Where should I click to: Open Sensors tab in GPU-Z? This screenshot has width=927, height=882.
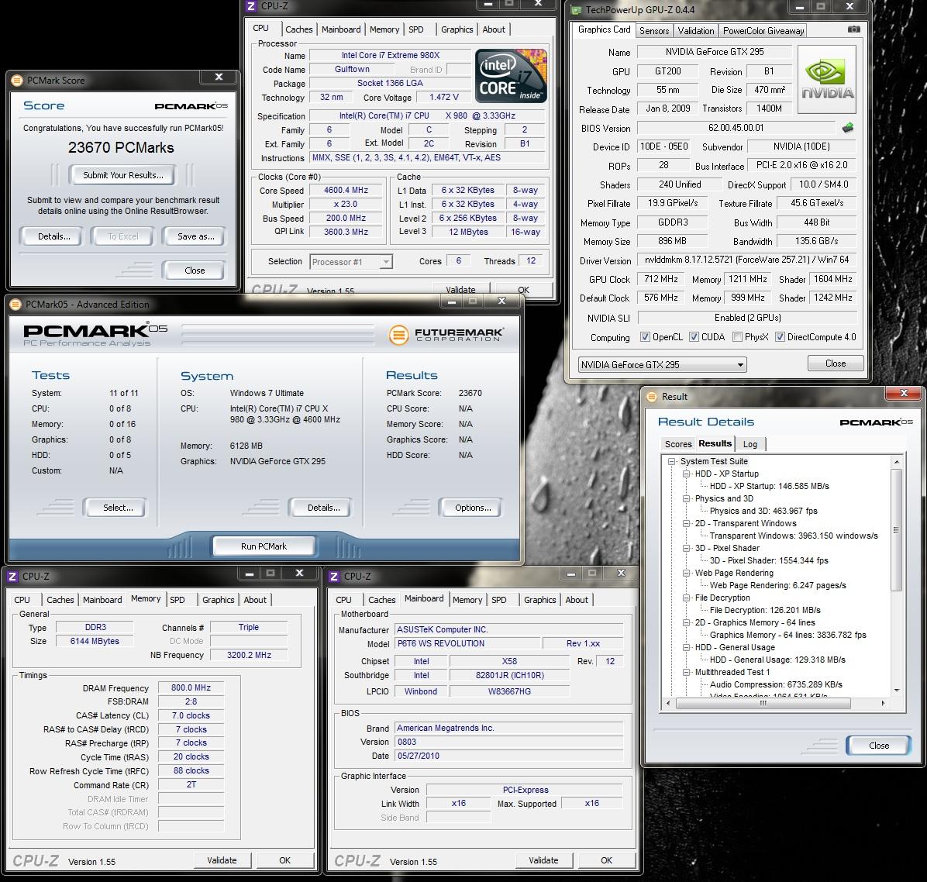coord(654,31)
